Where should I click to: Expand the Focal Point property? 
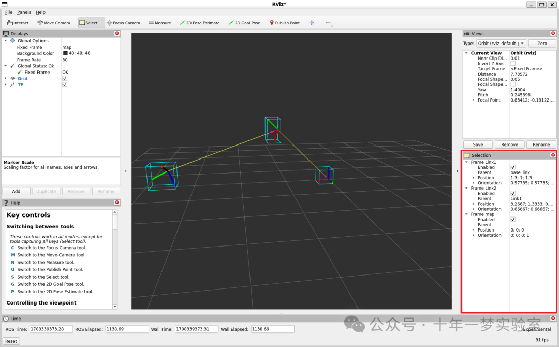coord(473,100)
